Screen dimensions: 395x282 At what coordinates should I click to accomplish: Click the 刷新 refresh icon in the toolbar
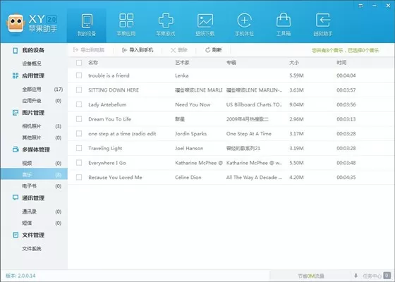(207, 50)
